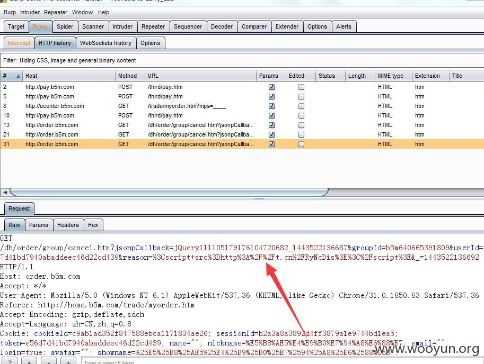Click the history filter bar
484x364 pixels.
[242, 60]
